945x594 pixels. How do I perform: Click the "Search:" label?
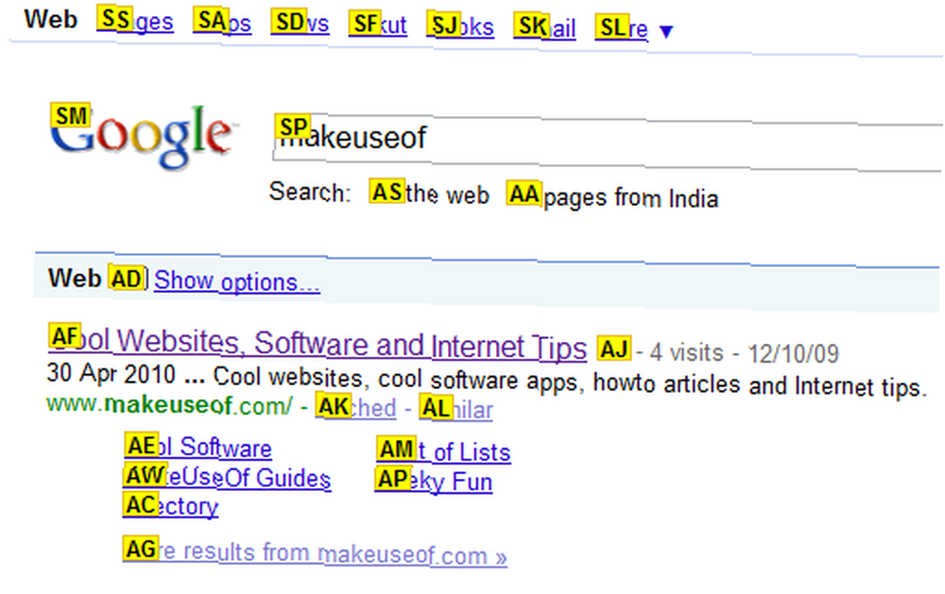(310, 193)
